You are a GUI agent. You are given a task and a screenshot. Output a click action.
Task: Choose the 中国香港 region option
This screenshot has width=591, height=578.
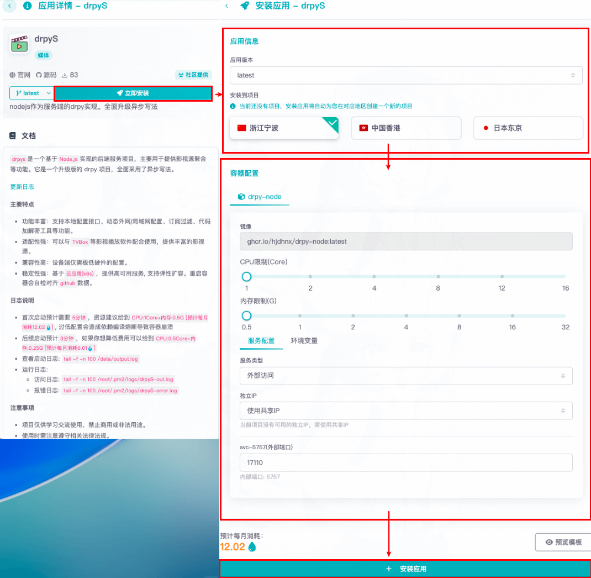tap(406, 128)
